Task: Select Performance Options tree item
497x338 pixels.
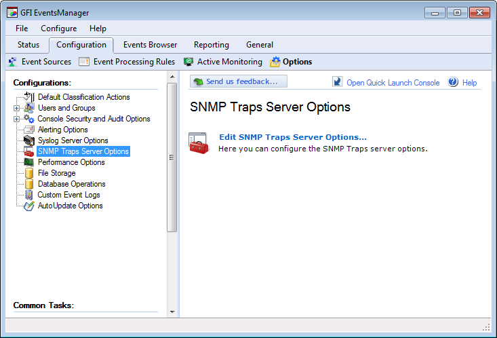Action: pyautogui.click(x=71, y=162)
